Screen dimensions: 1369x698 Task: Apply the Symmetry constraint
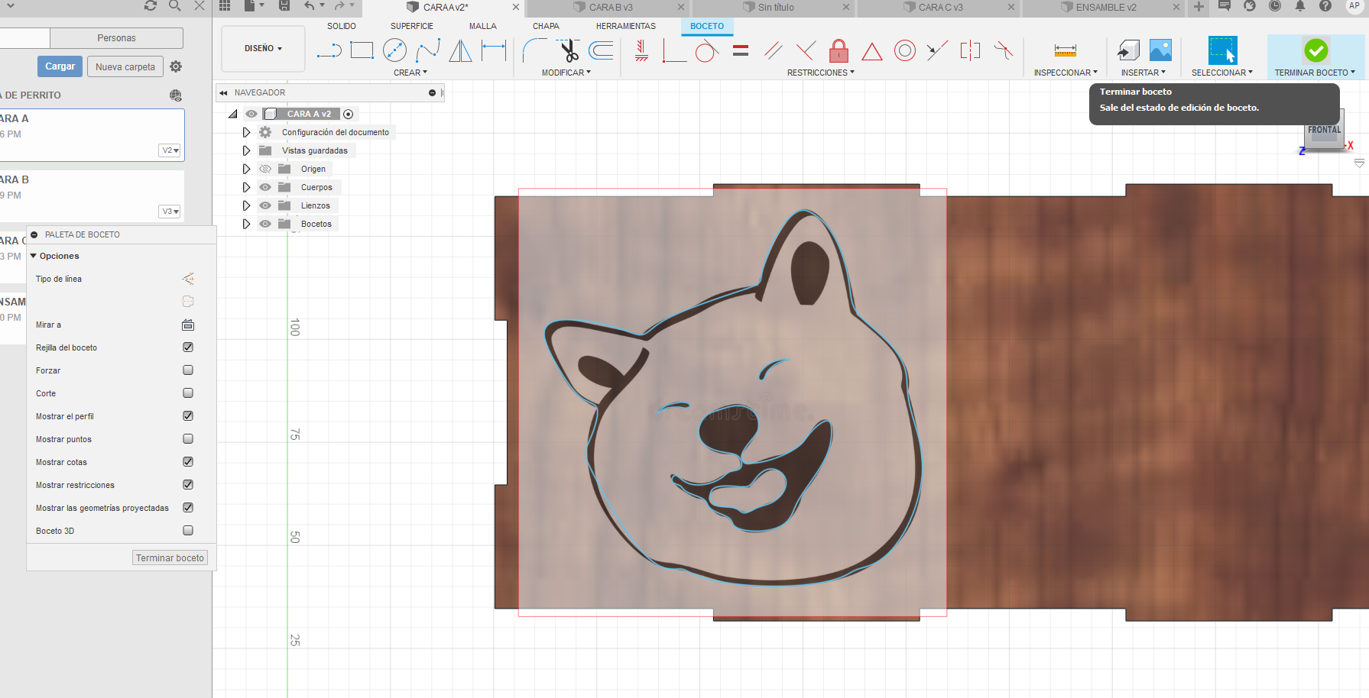pos(970,51)
